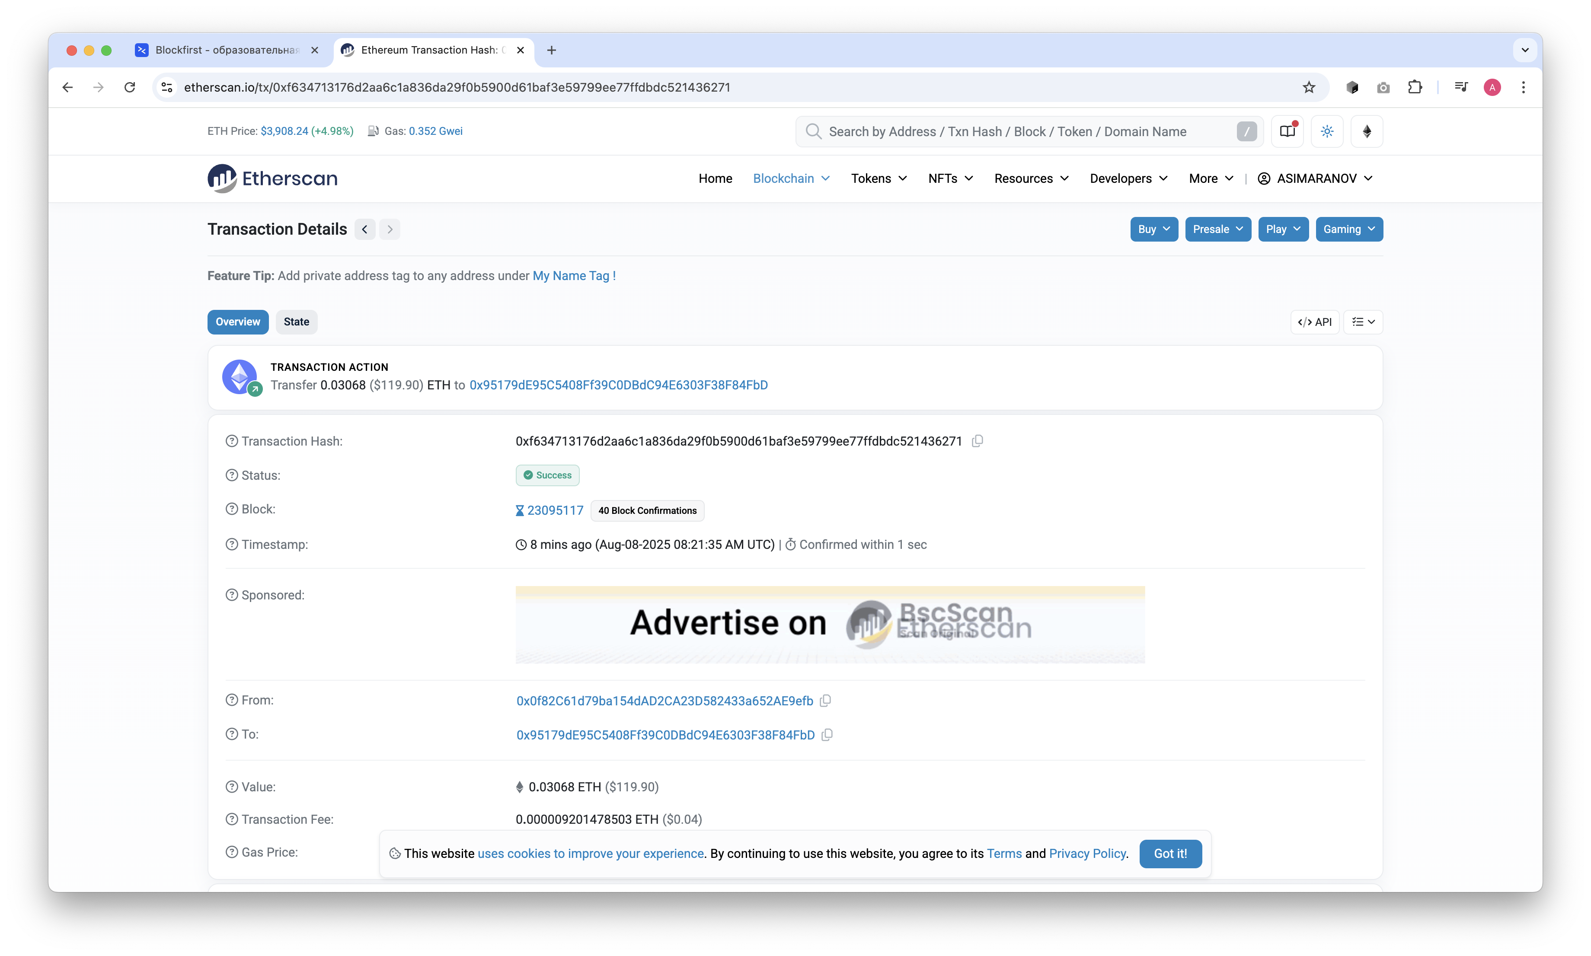1591x956 pixels.
Task: Open block 23095117 link
Action: tap(555, 511)
